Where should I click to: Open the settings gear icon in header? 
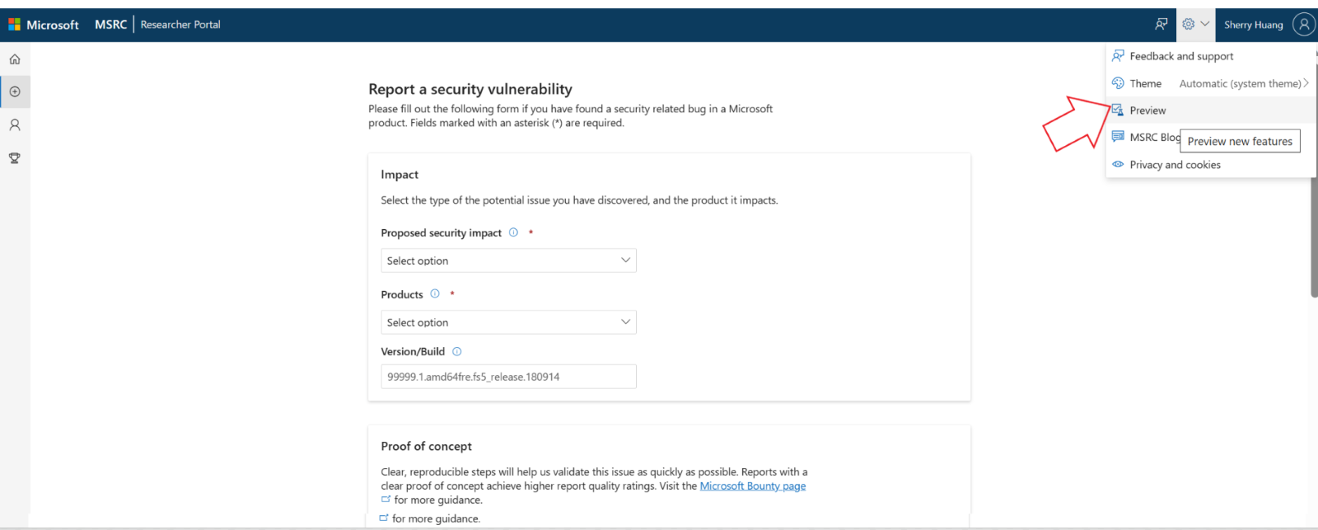point(1189,24)
